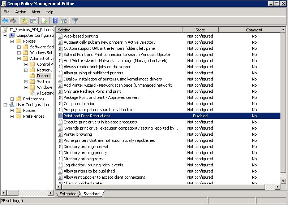Click the Filter funnel toolbar icon
The image size is (288, 205).
[x=75, y=21]
